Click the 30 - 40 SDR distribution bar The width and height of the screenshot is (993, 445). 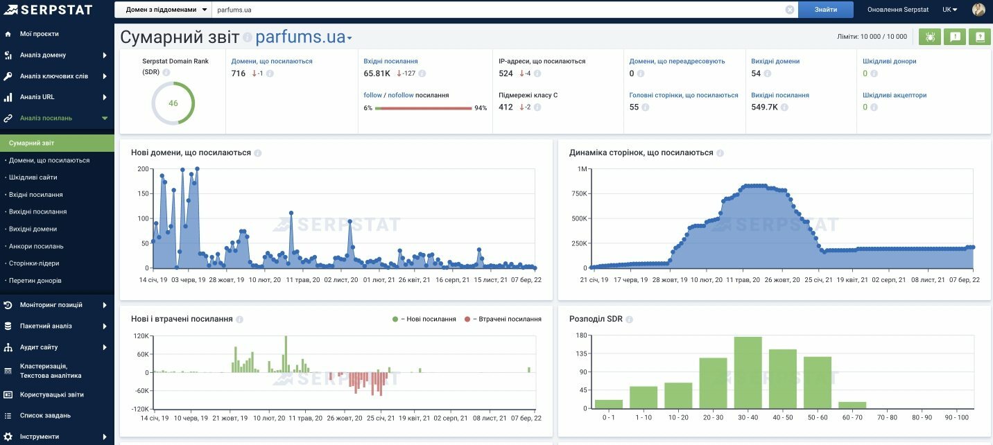748,372
